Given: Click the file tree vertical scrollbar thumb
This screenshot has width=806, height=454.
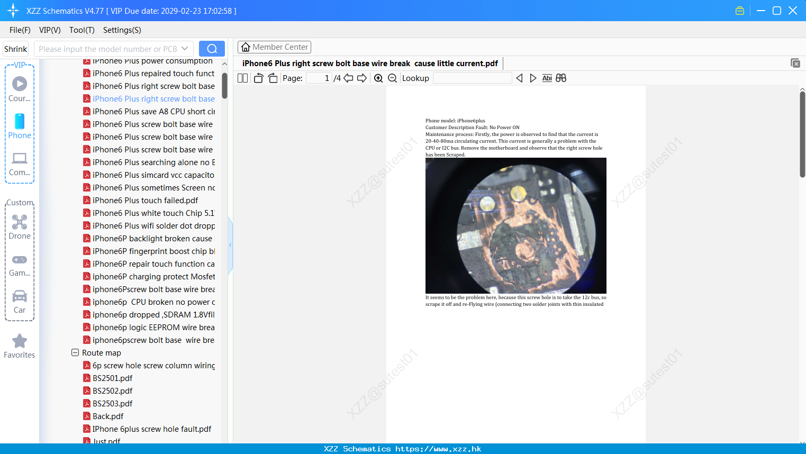Looking at the screenshot, I should (224, 86).
